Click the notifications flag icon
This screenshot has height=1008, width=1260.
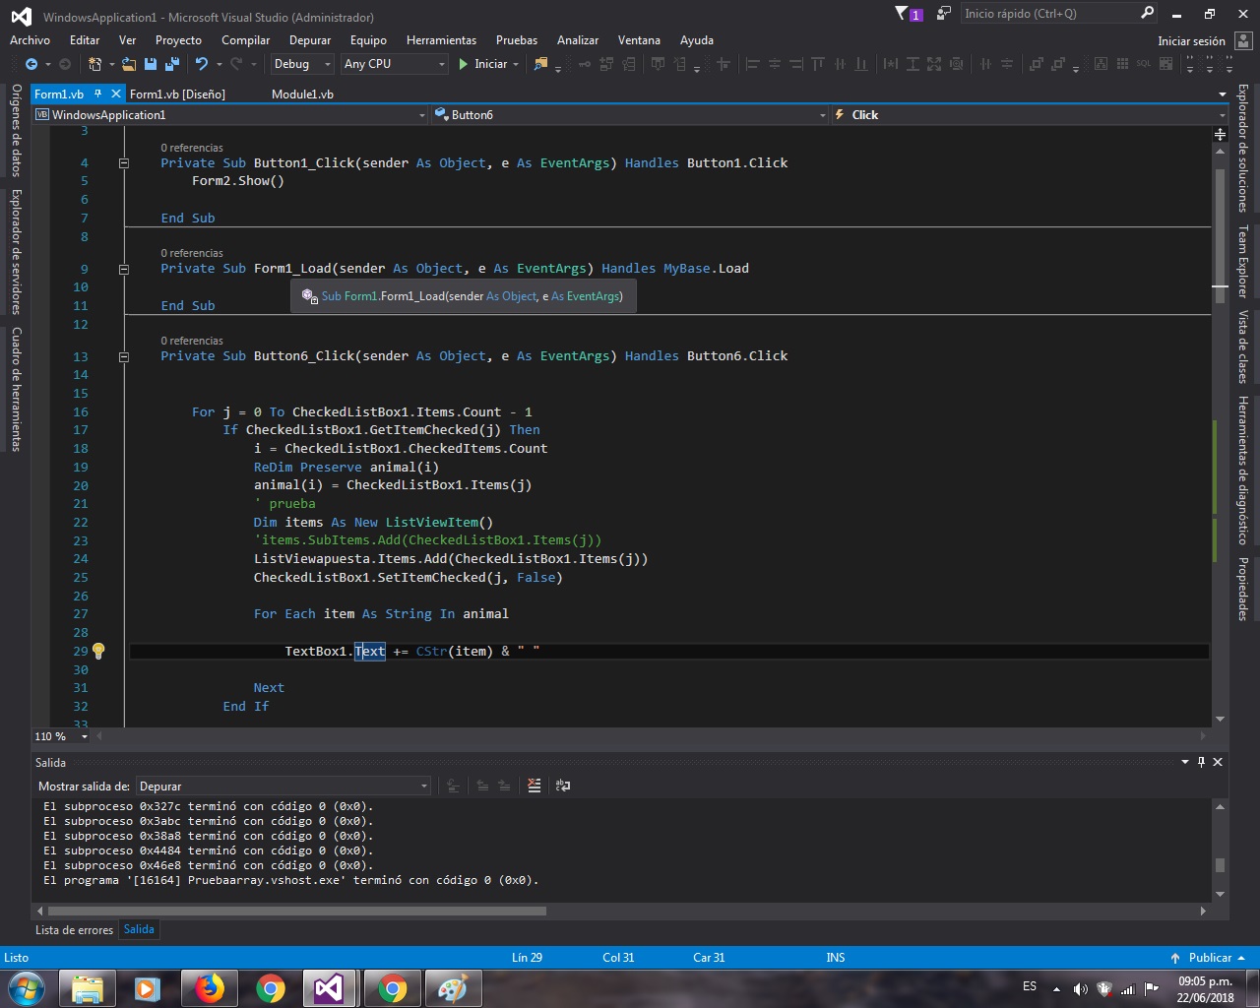tap(902, 14)
